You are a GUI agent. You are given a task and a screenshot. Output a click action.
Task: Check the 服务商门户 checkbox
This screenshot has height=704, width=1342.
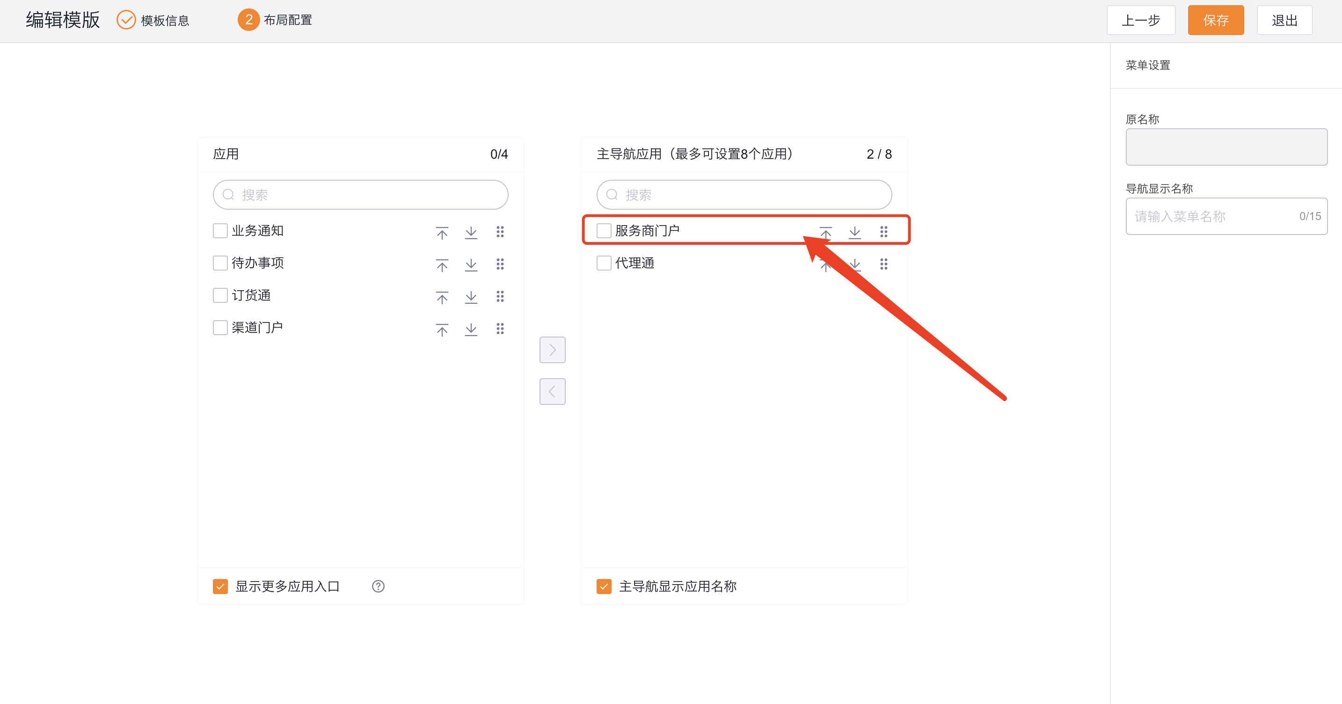pyautogui.click(x=604, y=231)
